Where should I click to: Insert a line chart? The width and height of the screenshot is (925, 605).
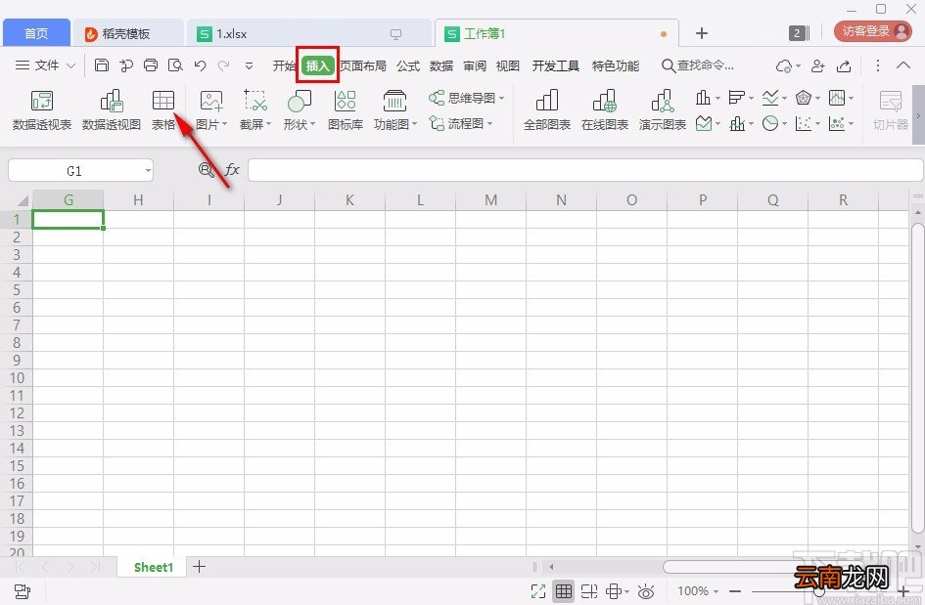(x=769, y=97)
